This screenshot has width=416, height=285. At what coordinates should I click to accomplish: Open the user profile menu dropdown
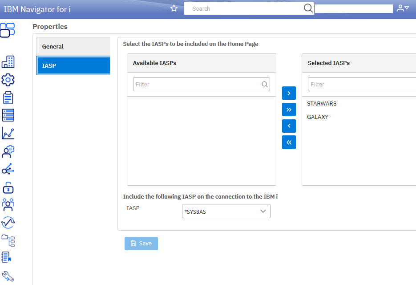403,8
